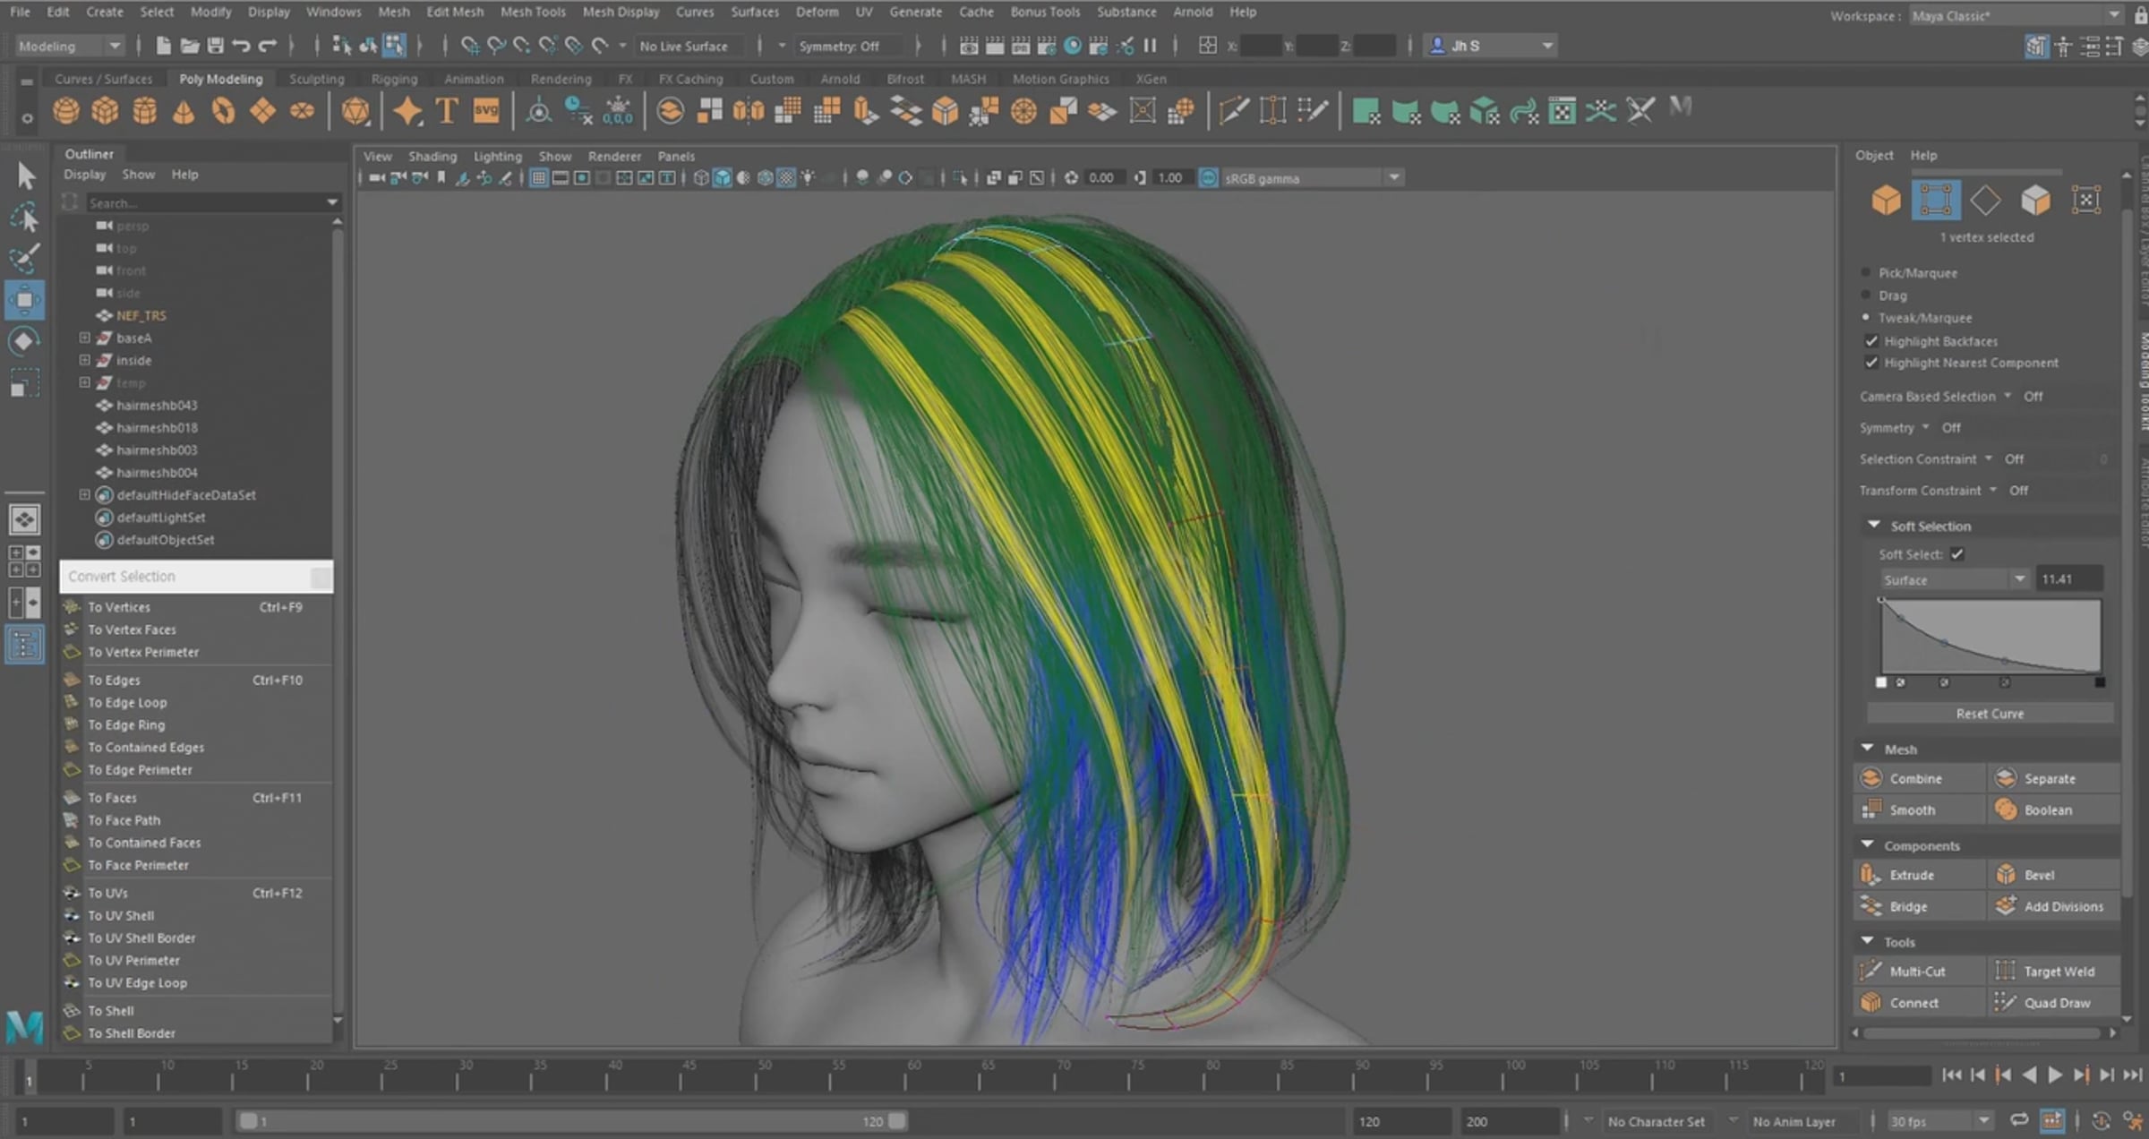The image size is (2149, 1139).
Task: Click the polygon Type text shelf icon
Action: point(446,111)
